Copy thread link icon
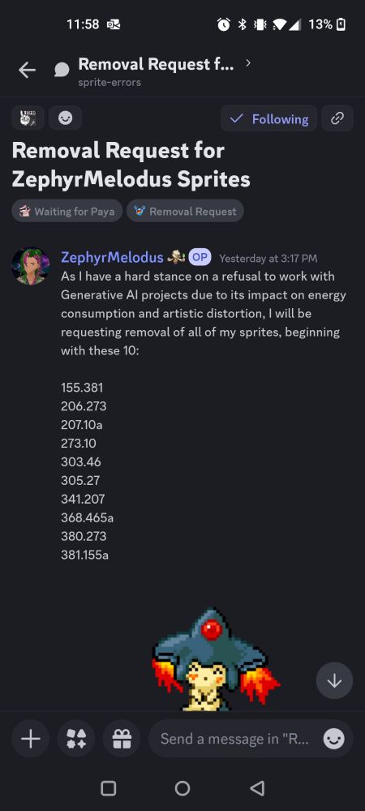Viewport: 365px width, 811px height. 337,119
